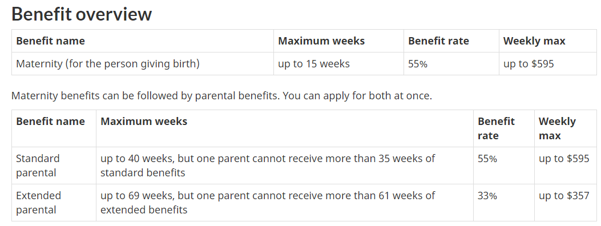Click the 55% rate in maternity row
The image size is (601, 226).
point(418,63)
